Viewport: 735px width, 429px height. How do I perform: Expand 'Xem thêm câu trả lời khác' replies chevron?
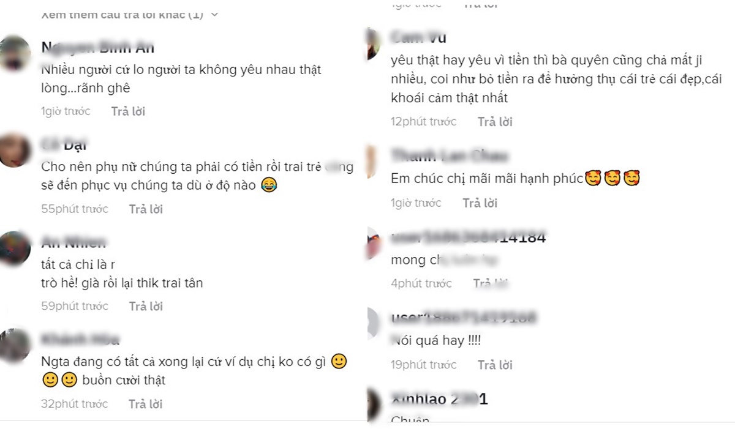click(x=214, y=15)
